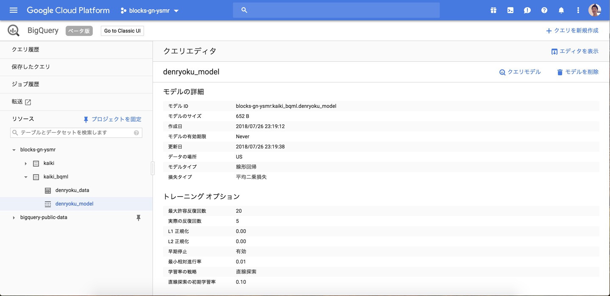Click the help icon inside the resource search box
Viewport: 610px width, 296px height.
[136, 133]
